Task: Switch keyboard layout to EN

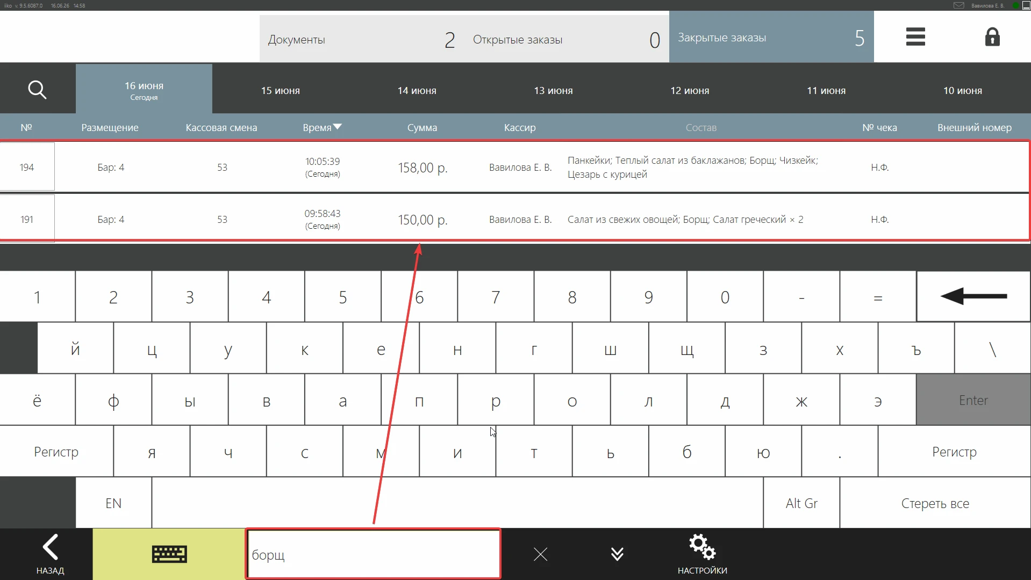Action: [113, 503]
